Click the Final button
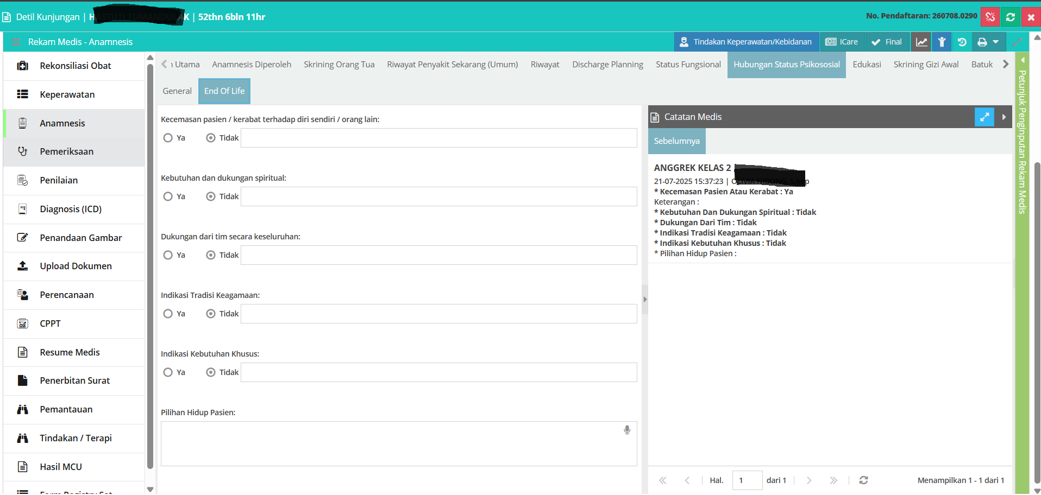1041x495 pixels. click(x=887, y=42)
